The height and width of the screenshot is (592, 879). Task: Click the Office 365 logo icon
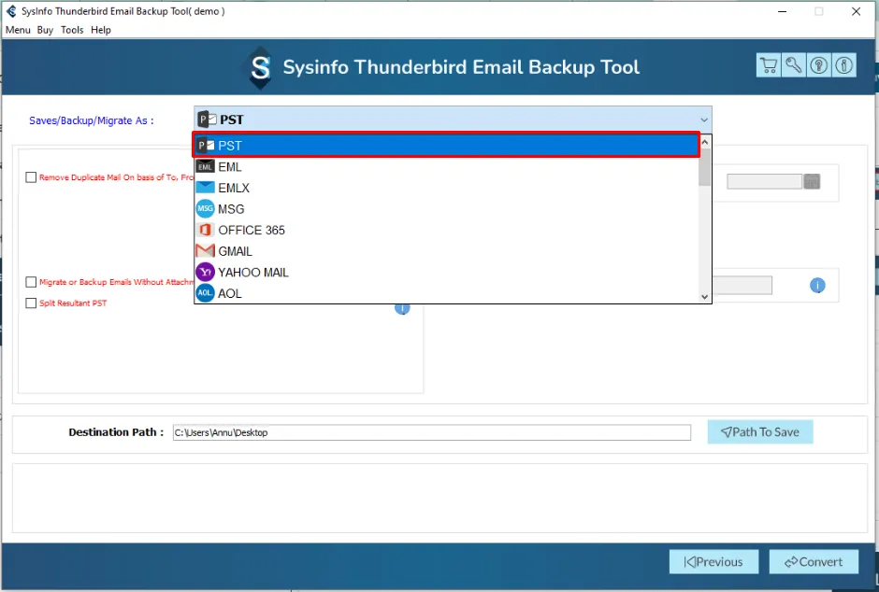coord(205,230)
